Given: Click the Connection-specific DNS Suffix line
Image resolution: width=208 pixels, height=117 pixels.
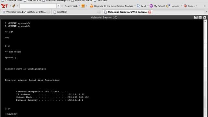Looking at the screenshot, I should coord(41,92).
